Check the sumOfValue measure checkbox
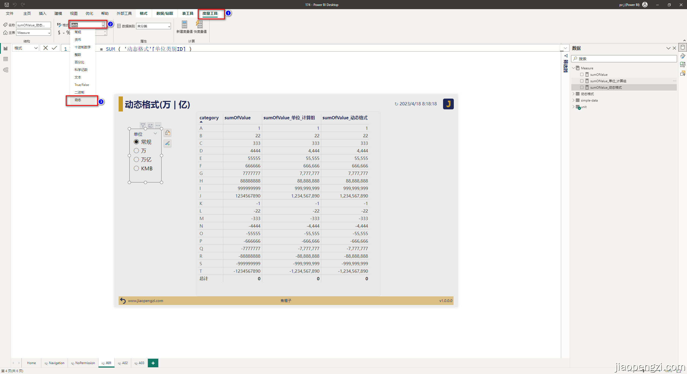This screenshot has width=687, height=374. [x=582, y=75]
